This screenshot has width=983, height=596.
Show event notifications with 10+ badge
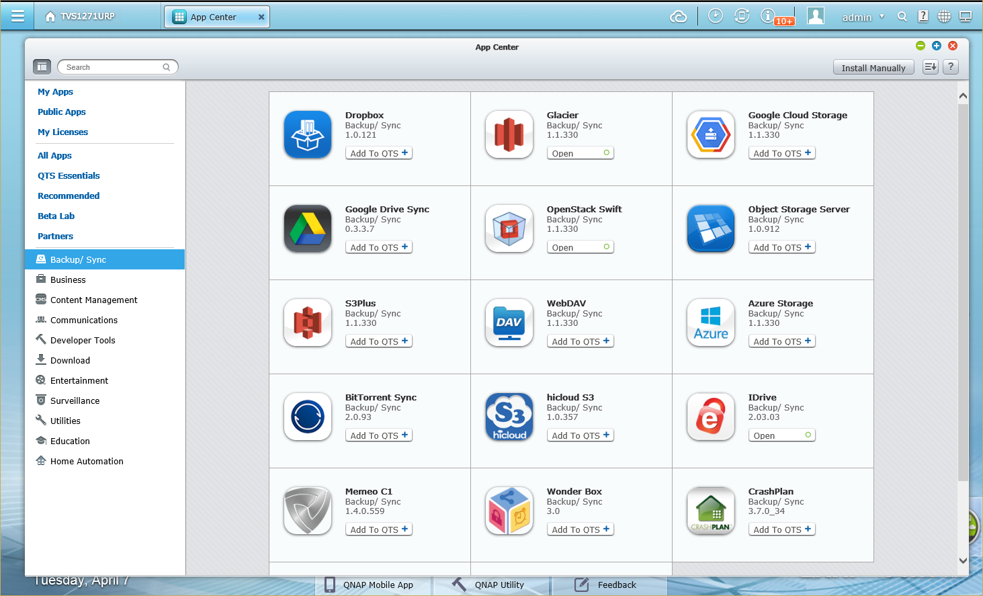(776, 16)
